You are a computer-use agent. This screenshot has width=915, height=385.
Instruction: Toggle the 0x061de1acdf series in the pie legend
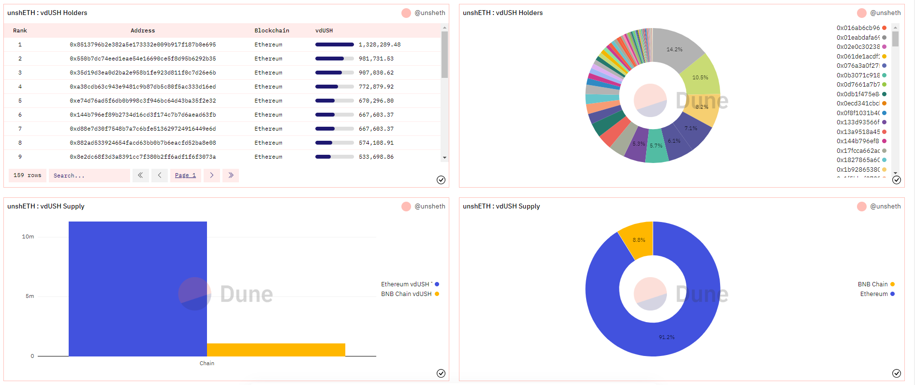(x=861, y=56)
